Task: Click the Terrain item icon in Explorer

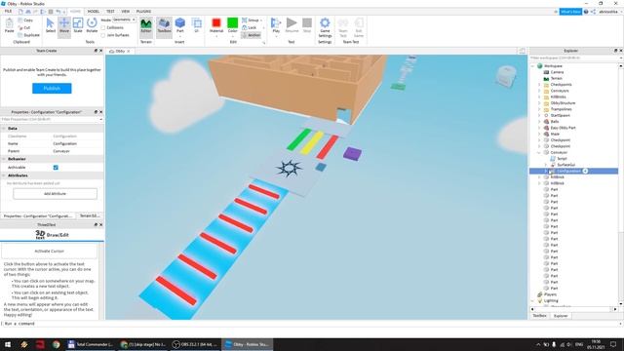Action: click(546, 78)
